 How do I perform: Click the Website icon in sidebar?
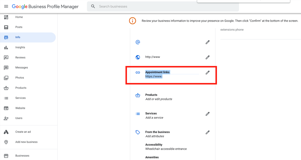(x=6, y=108)
